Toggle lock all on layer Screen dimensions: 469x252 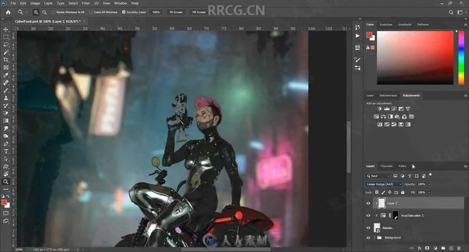pos(403,192)
